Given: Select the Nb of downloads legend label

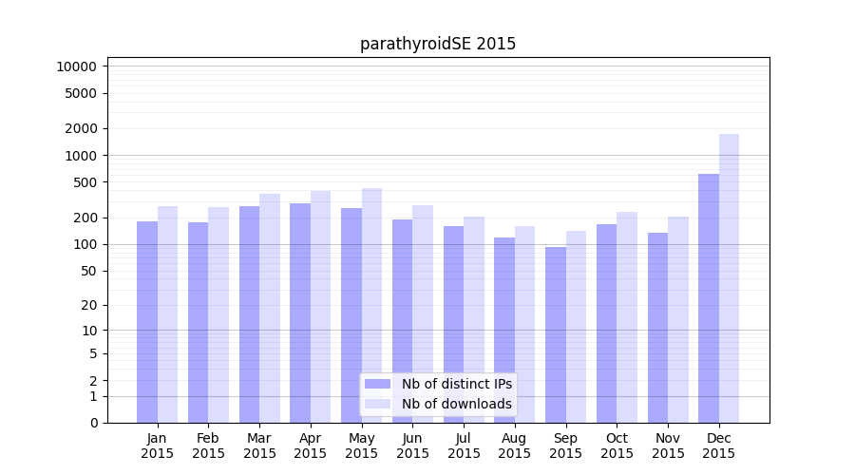Looking at the screenshot, I should click(x=456, y=404).
